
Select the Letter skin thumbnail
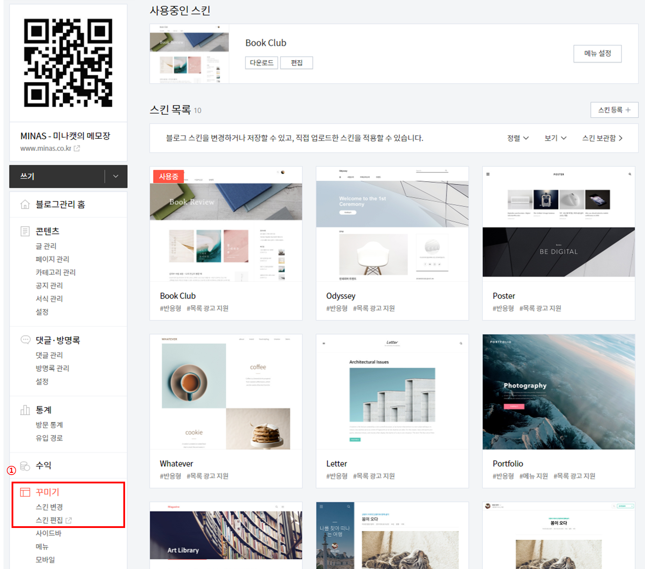(392, 392)
